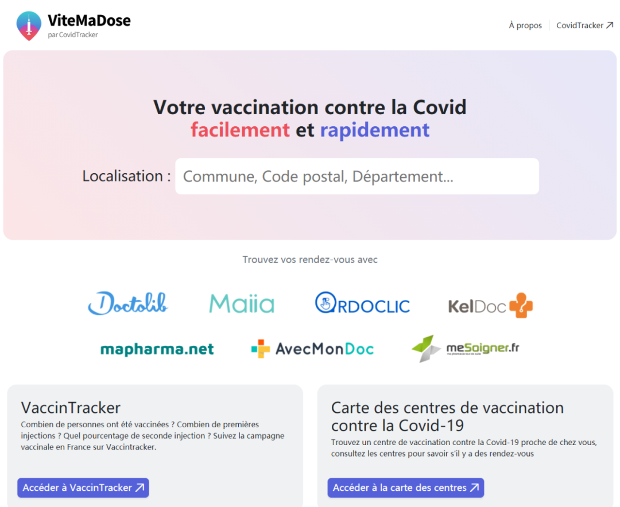
Task: Open the Doctolib logo
Action: (127, 303)
